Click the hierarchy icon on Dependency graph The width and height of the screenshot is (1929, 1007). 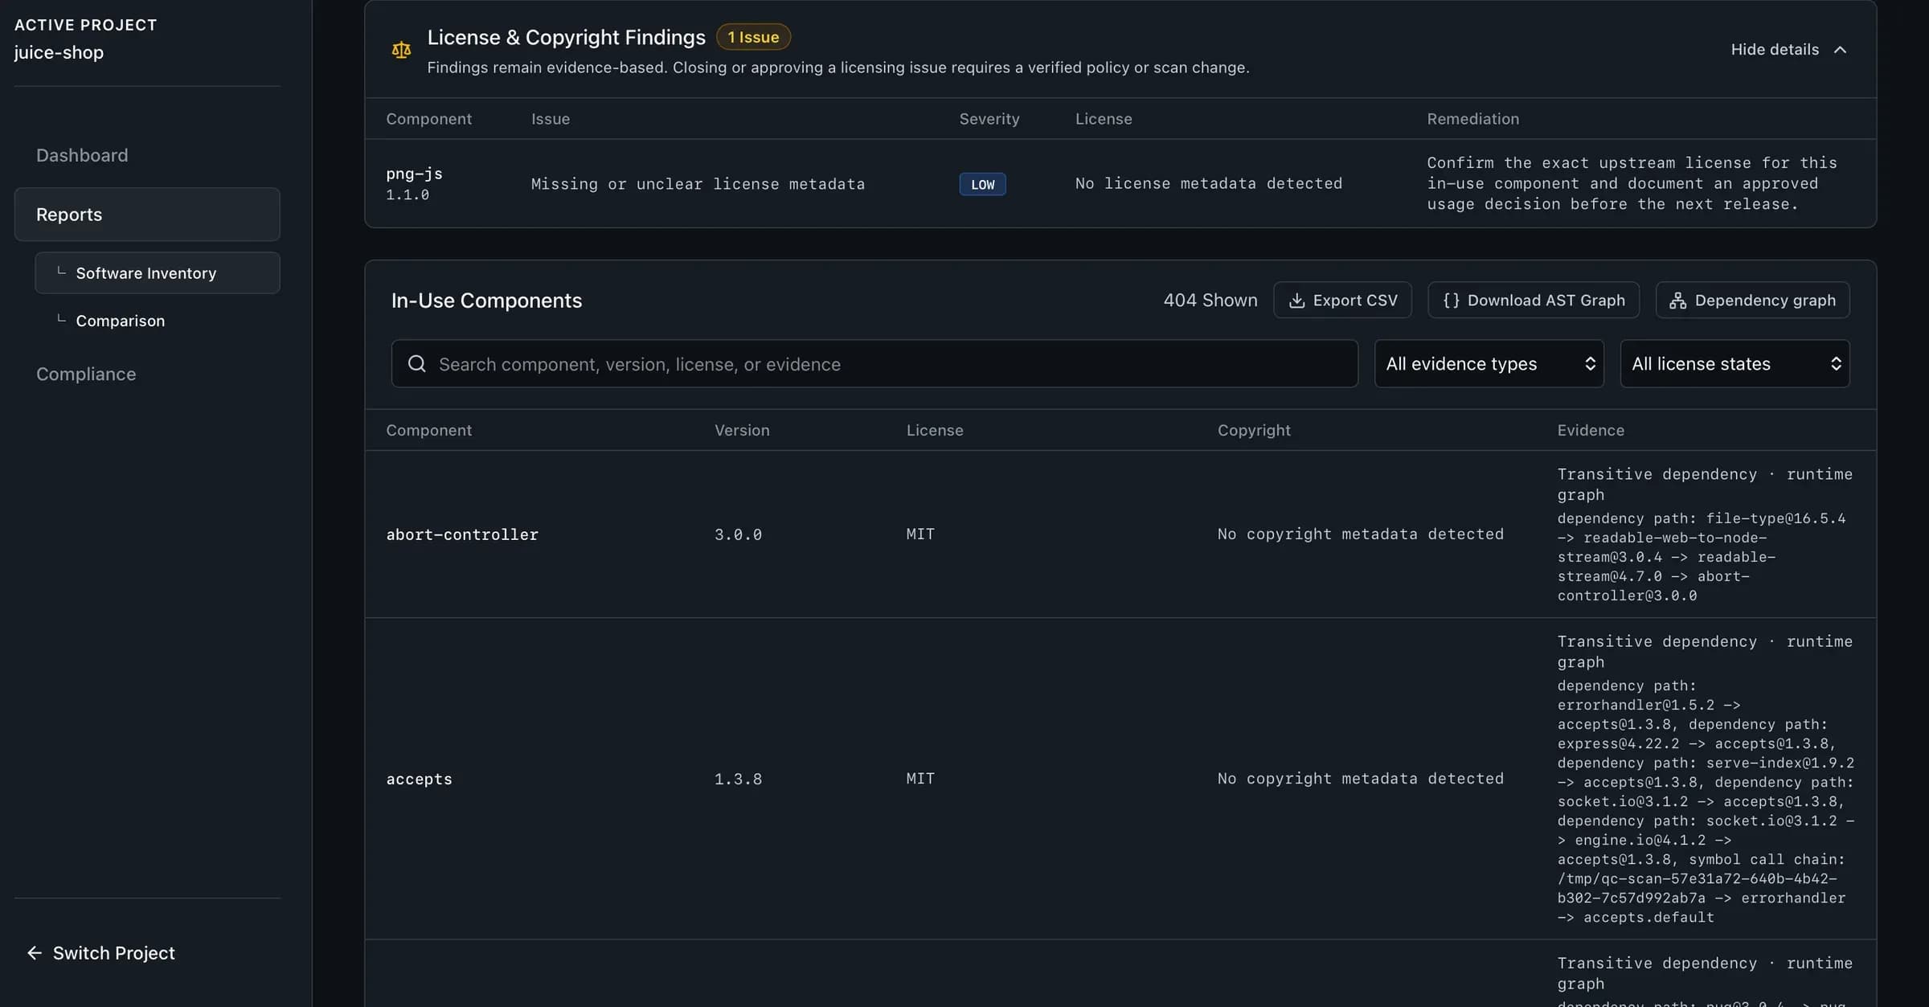coord(1677,301)
